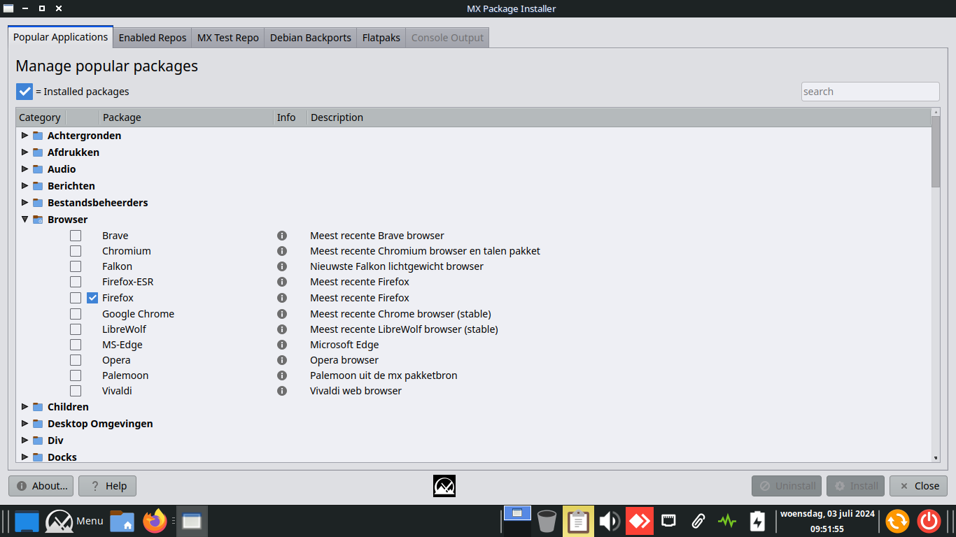956x537 pixels.
Task: Switch to the Flatpaks tab
Action: tap(381, 38)
